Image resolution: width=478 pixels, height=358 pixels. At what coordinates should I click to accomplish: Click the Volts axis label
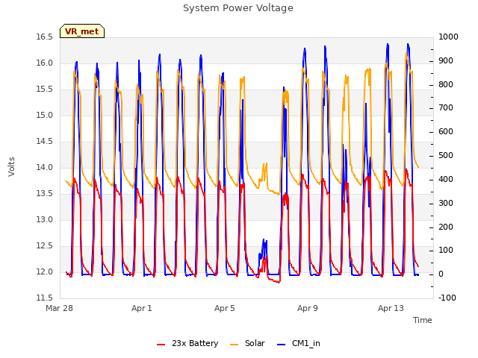coord(11,166)
